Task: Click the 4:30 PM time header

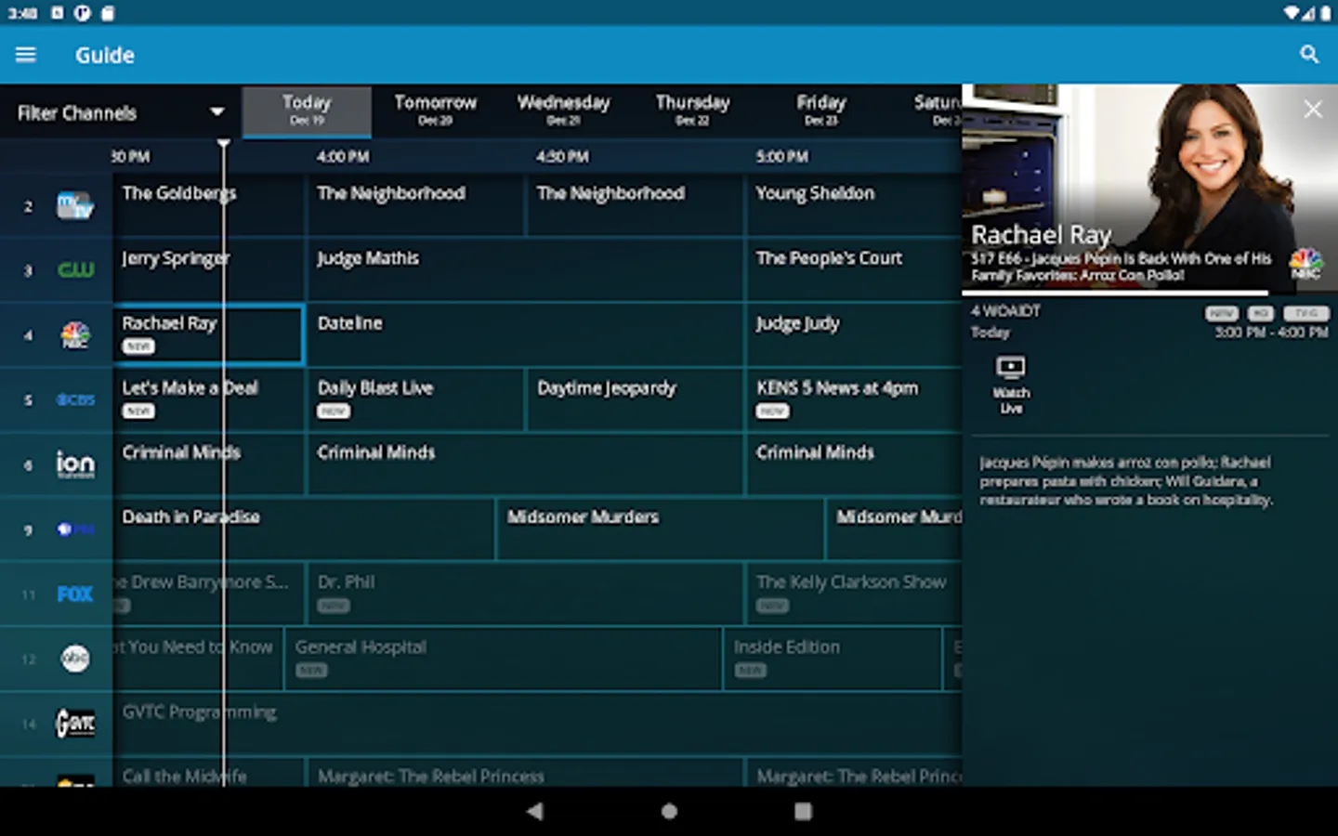Action: (562, 157)
